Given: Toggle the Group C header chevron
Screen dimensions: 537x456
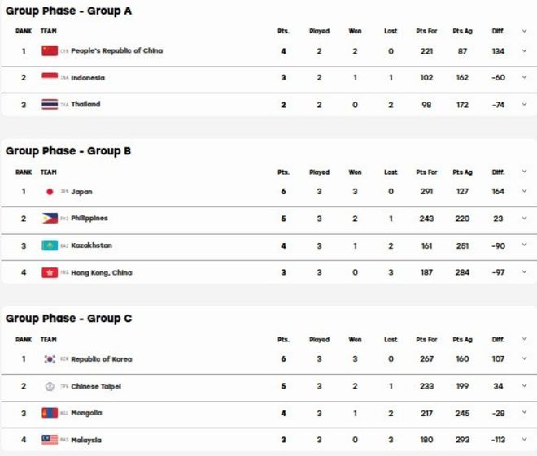Looking at the screenshot, I should coord(524,339).
